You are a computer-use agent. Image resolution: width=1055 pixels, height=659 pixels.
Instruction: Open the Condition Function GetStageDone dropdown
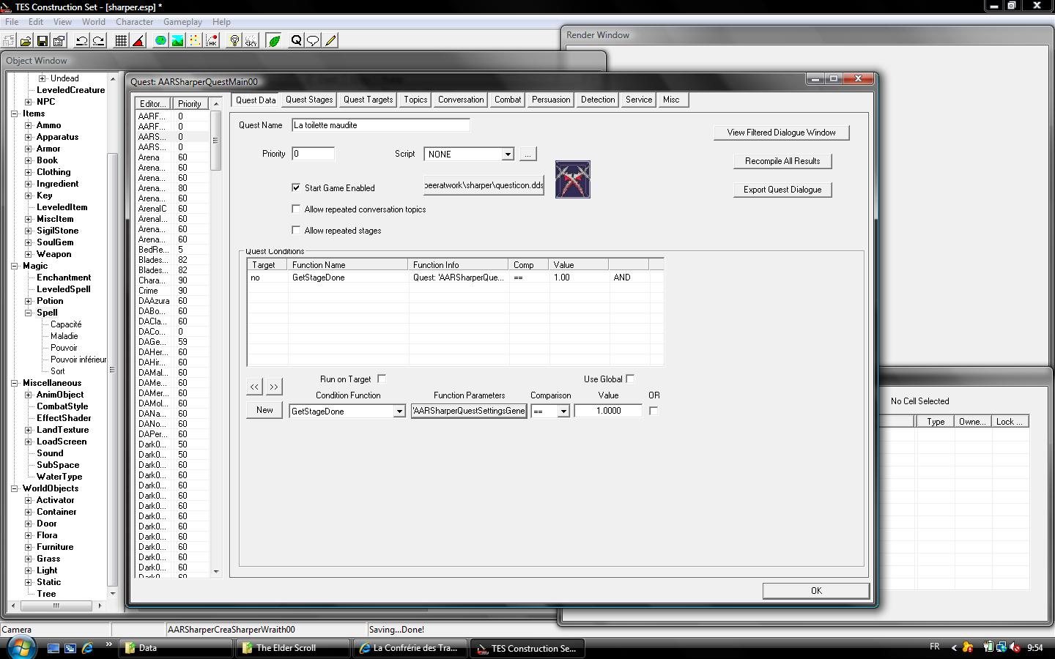pos(399,412)
